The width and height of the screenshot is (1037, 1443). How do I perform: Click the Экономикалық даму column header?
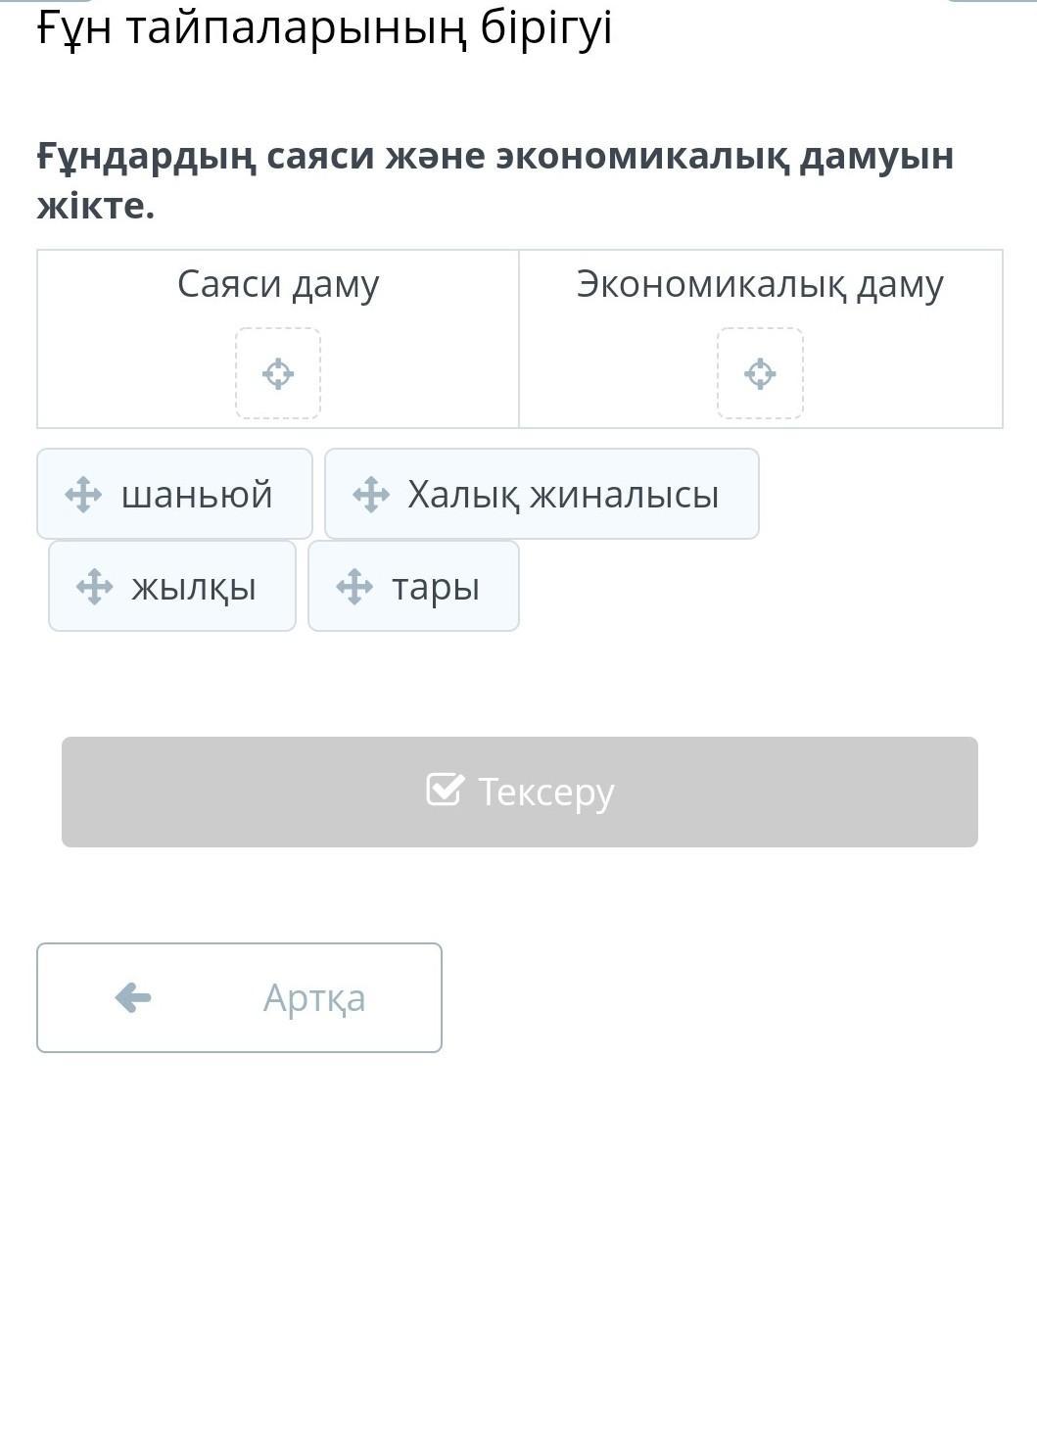[760, 284]
